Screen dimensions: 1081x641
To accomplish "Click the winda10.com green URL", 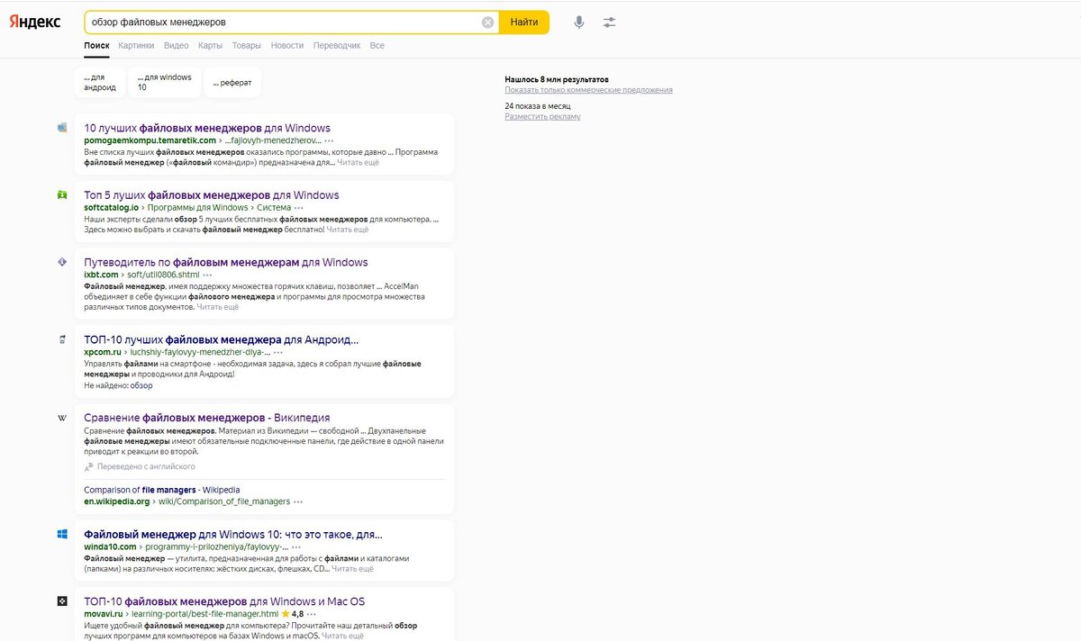I will pos(110,546).
